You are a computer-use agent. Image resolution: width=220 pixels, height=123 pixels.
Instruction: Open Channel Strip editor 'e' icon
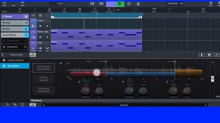click(x=25, y=41)
